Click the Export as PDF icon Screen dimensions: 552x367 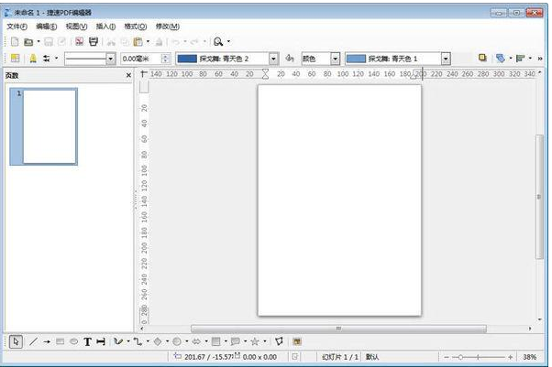80,42
